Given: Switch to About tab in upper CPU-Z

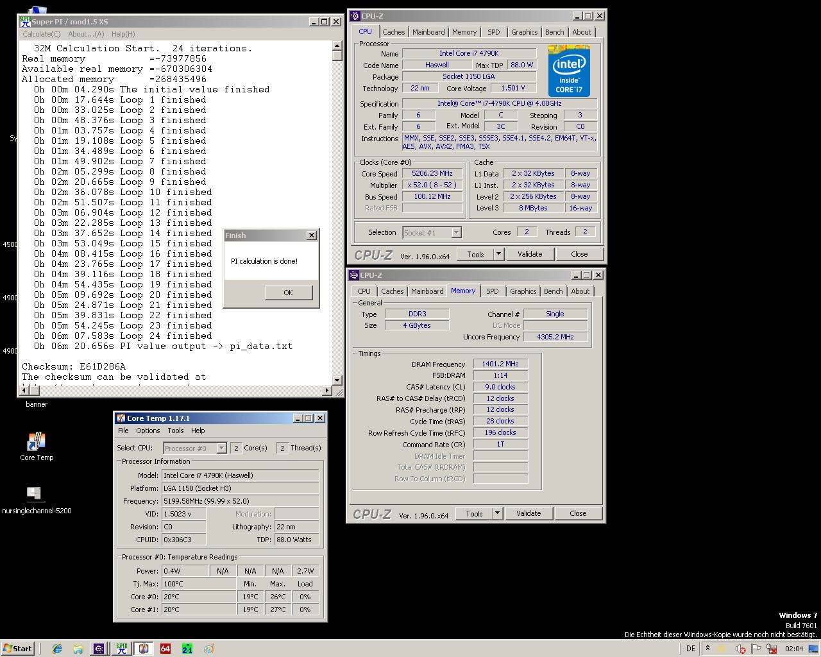Looking at the screenshot, I should tap(582, 32).
